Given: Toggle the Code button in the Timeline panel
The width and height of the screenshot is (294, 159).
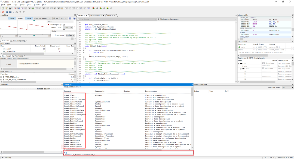Looking at the screenshot, I should [x=29, y=18].
